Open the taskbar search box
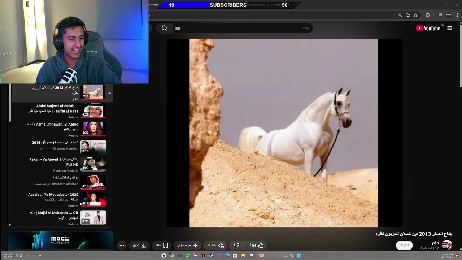 276,256
